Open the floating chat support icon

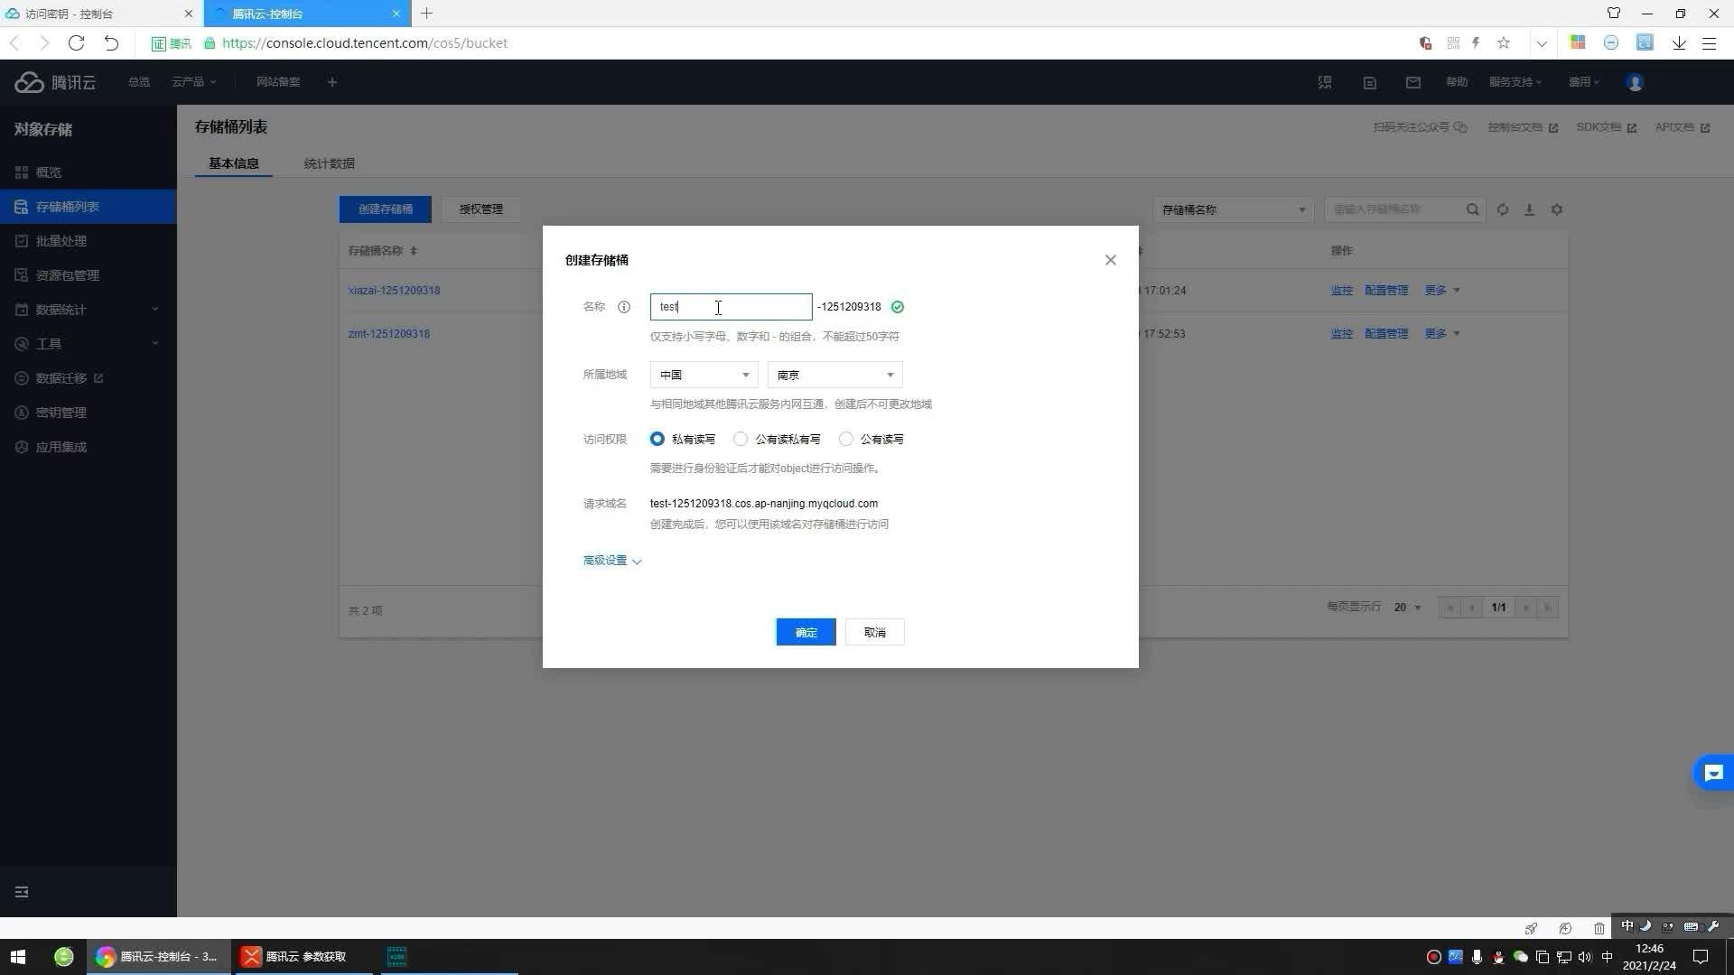(x=1712, y=773)
